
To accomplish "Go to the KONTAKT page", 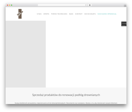I will click(x=79, y=14).
